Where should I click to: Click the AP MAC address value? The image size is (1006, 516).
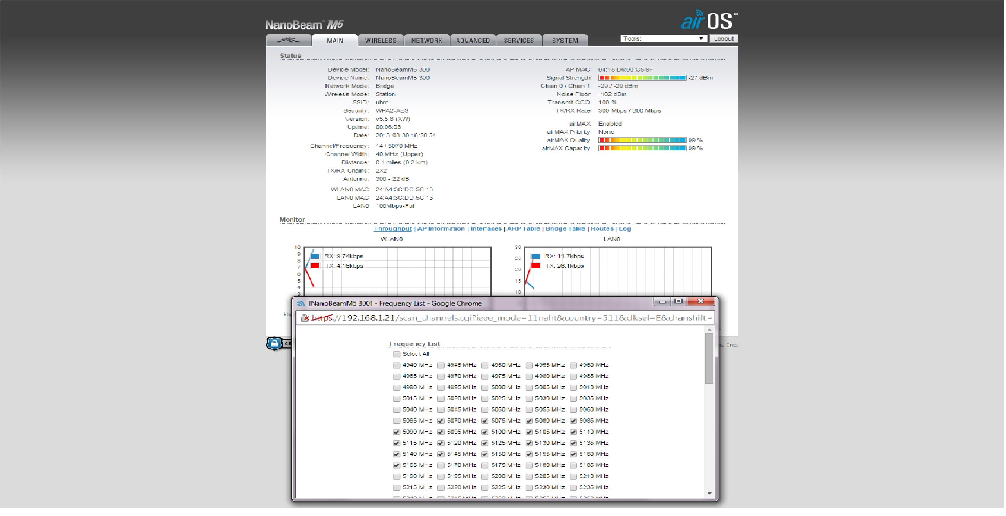coord(625,69)
